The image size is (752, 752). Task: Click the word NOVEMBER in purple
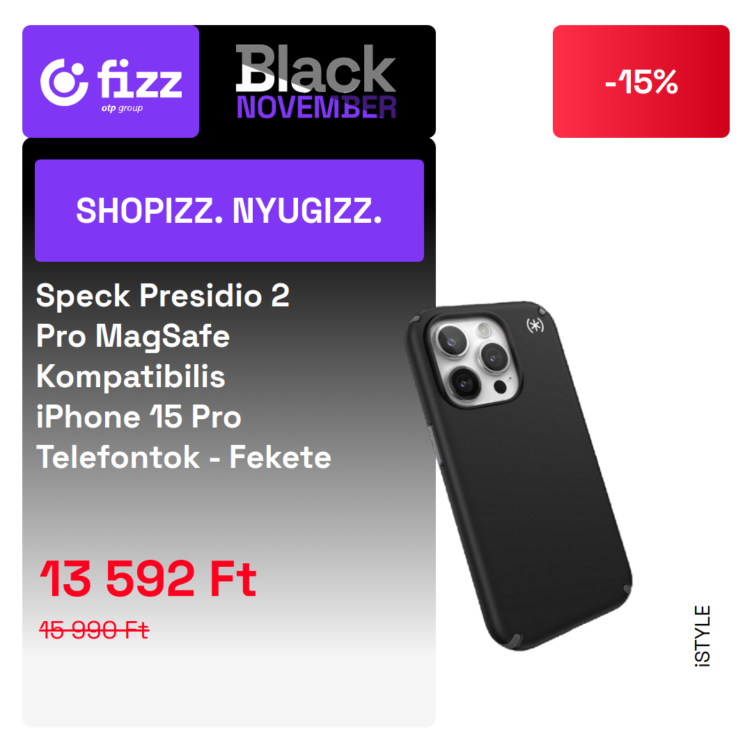pyautogui.click(x=316, y=107)
